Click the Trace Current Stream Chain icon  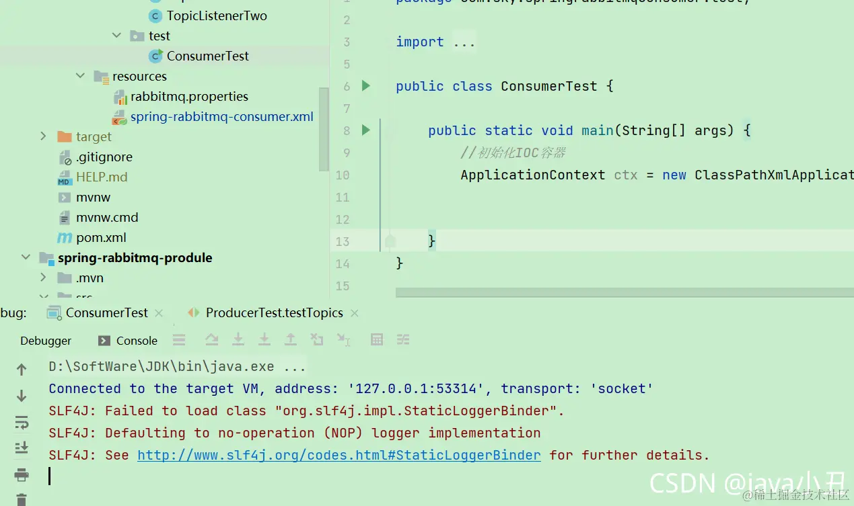tap(403, 340)
